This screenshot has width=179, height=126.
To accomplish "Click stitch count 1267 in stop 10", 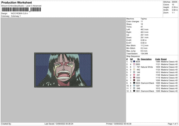I will pos(138,86).
